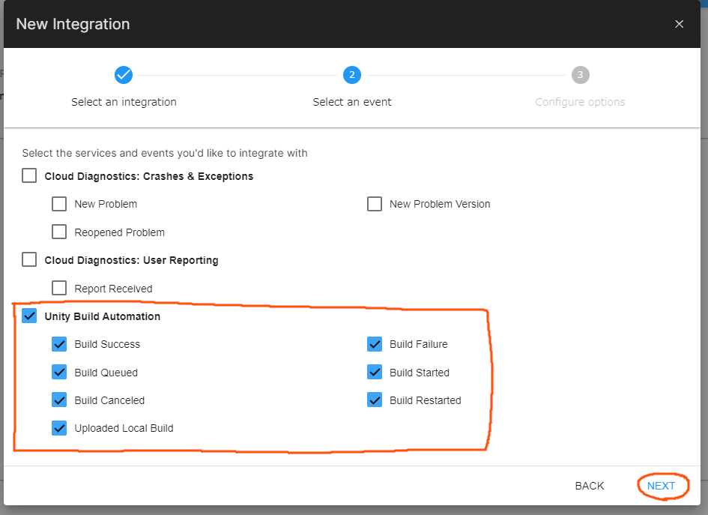Disable the Build Canceled event
This screenshot has height=515, width=708.
(x=59, y=400)
